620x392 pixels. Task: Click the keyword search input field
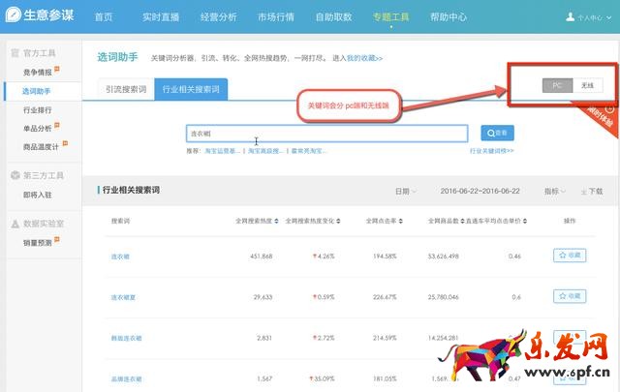(x=326, y=134)
